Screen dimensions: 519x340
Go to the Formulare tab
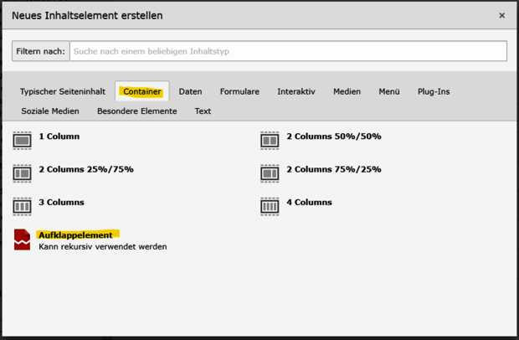coord(239,91)
